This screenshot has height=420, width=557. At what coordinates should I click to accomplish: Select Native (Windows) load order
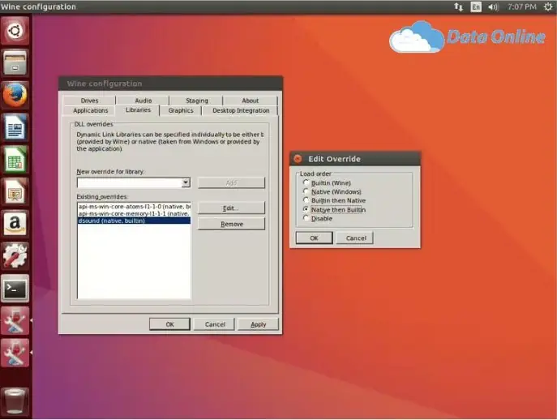coord(332,191)
